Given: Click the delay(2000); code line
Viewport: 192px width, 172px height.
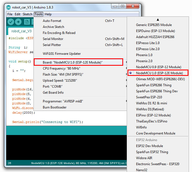Looking at the screenshot, I should click(x=24, y=113).
